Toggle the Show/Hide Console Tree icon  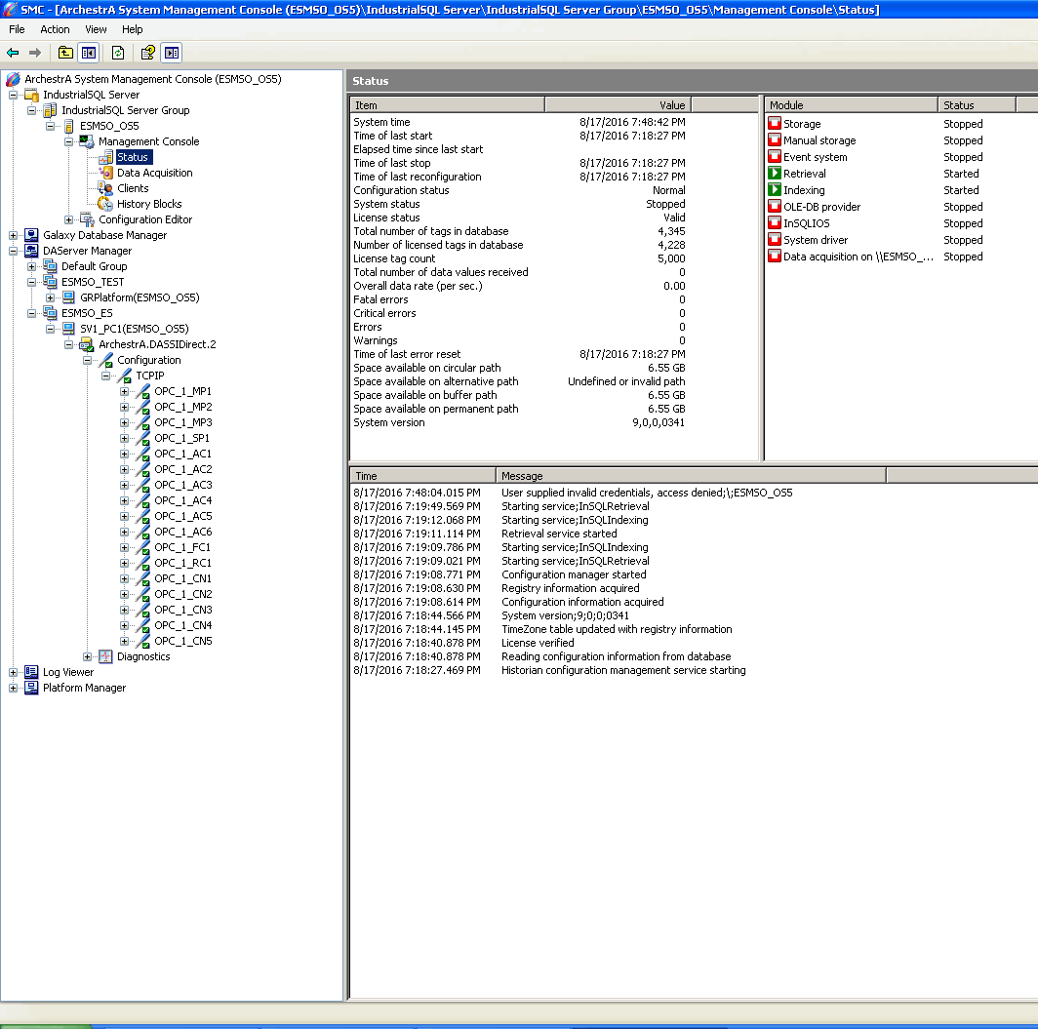[x=89, y=53]
